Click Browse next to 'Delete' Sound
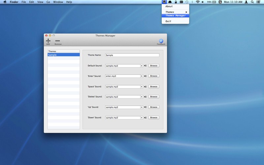 click(x=154, y=97)
